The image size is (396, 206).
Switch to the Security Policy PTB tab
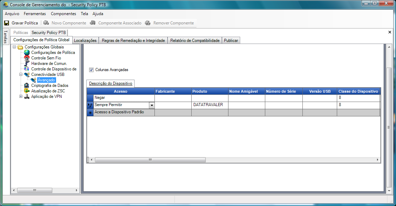49,33
